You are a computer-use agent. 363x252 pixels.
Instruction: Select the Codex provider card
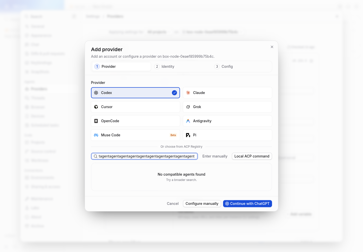tap(135, 93)
